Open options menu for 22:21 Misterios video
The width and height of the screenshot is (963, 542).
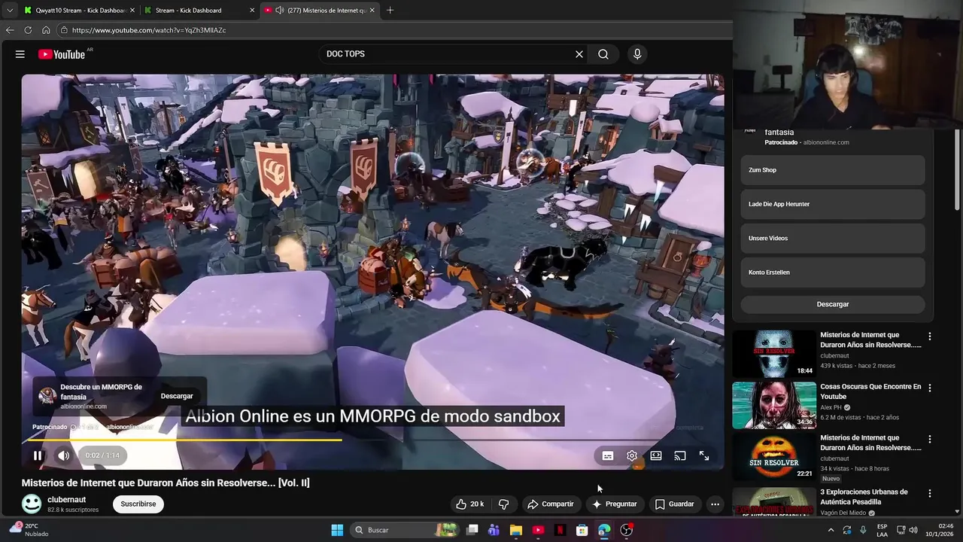(930, 439)
